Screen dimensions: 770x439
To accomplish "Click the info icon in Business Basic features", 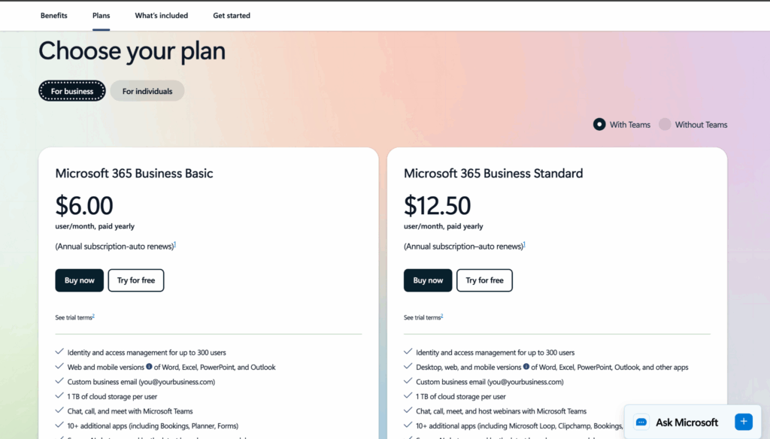I will coord(149,367).
